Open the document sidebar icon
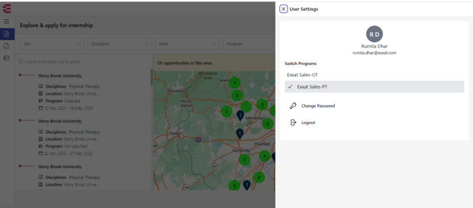The width and height of the screenshot is (473, 208). point(6,46)
